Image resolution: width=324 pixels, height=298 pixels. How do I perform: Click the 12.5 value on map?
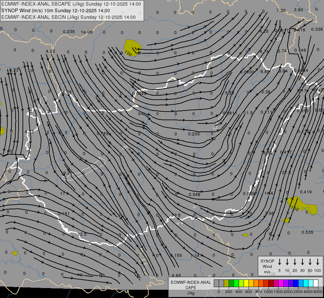[x=82, y=234]
